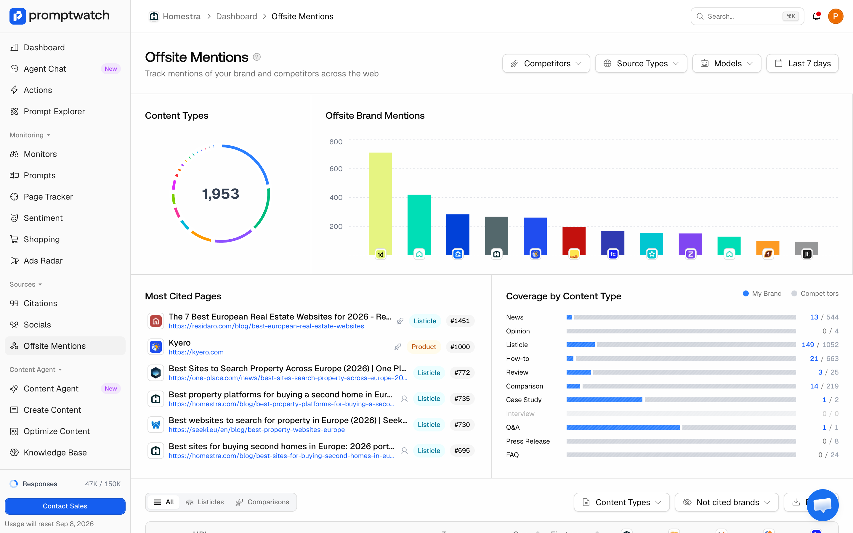
Task: Open the Models dropdown
Action: 727,63
